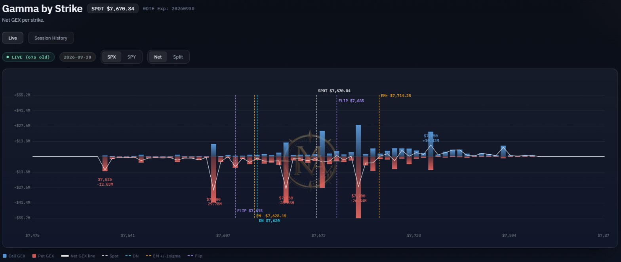Toggle the Put GEX legend entry
This screenshot has height=262, width=621.
pos(43,256)
